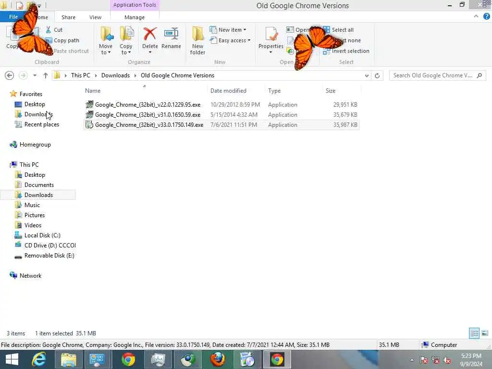Click Invert selection in ribbon

coord(346,51)
